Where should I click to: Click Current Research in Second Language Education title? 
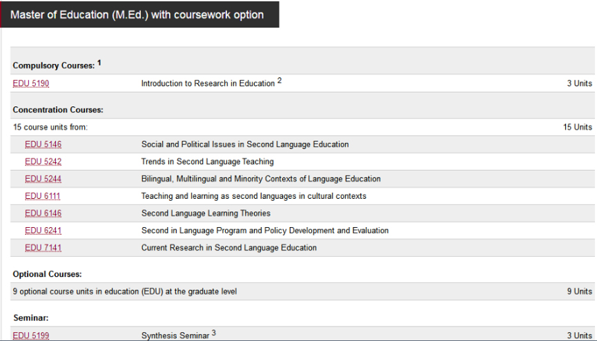click(x=228, y=248)
